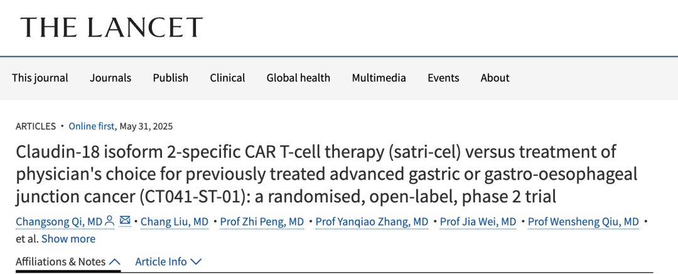Click The Lancet logo

112,27
